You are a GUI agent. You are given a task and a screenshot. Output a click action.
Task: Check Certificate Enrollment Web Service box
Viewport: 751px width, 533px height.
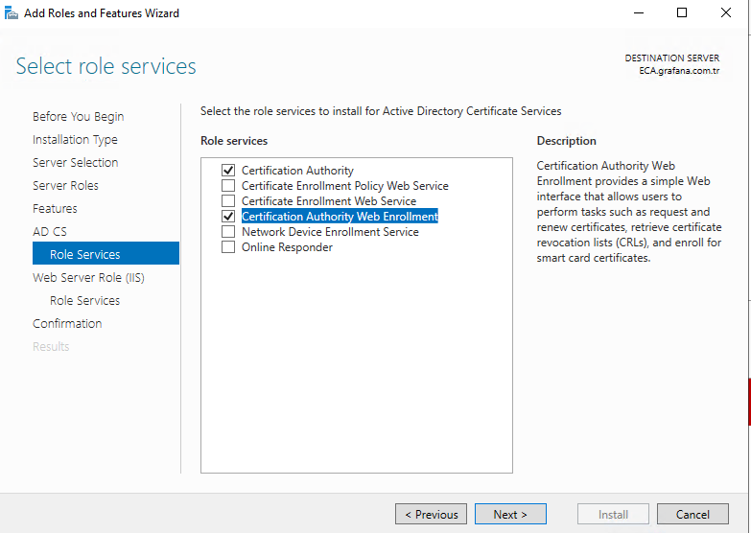click(228, 200)
